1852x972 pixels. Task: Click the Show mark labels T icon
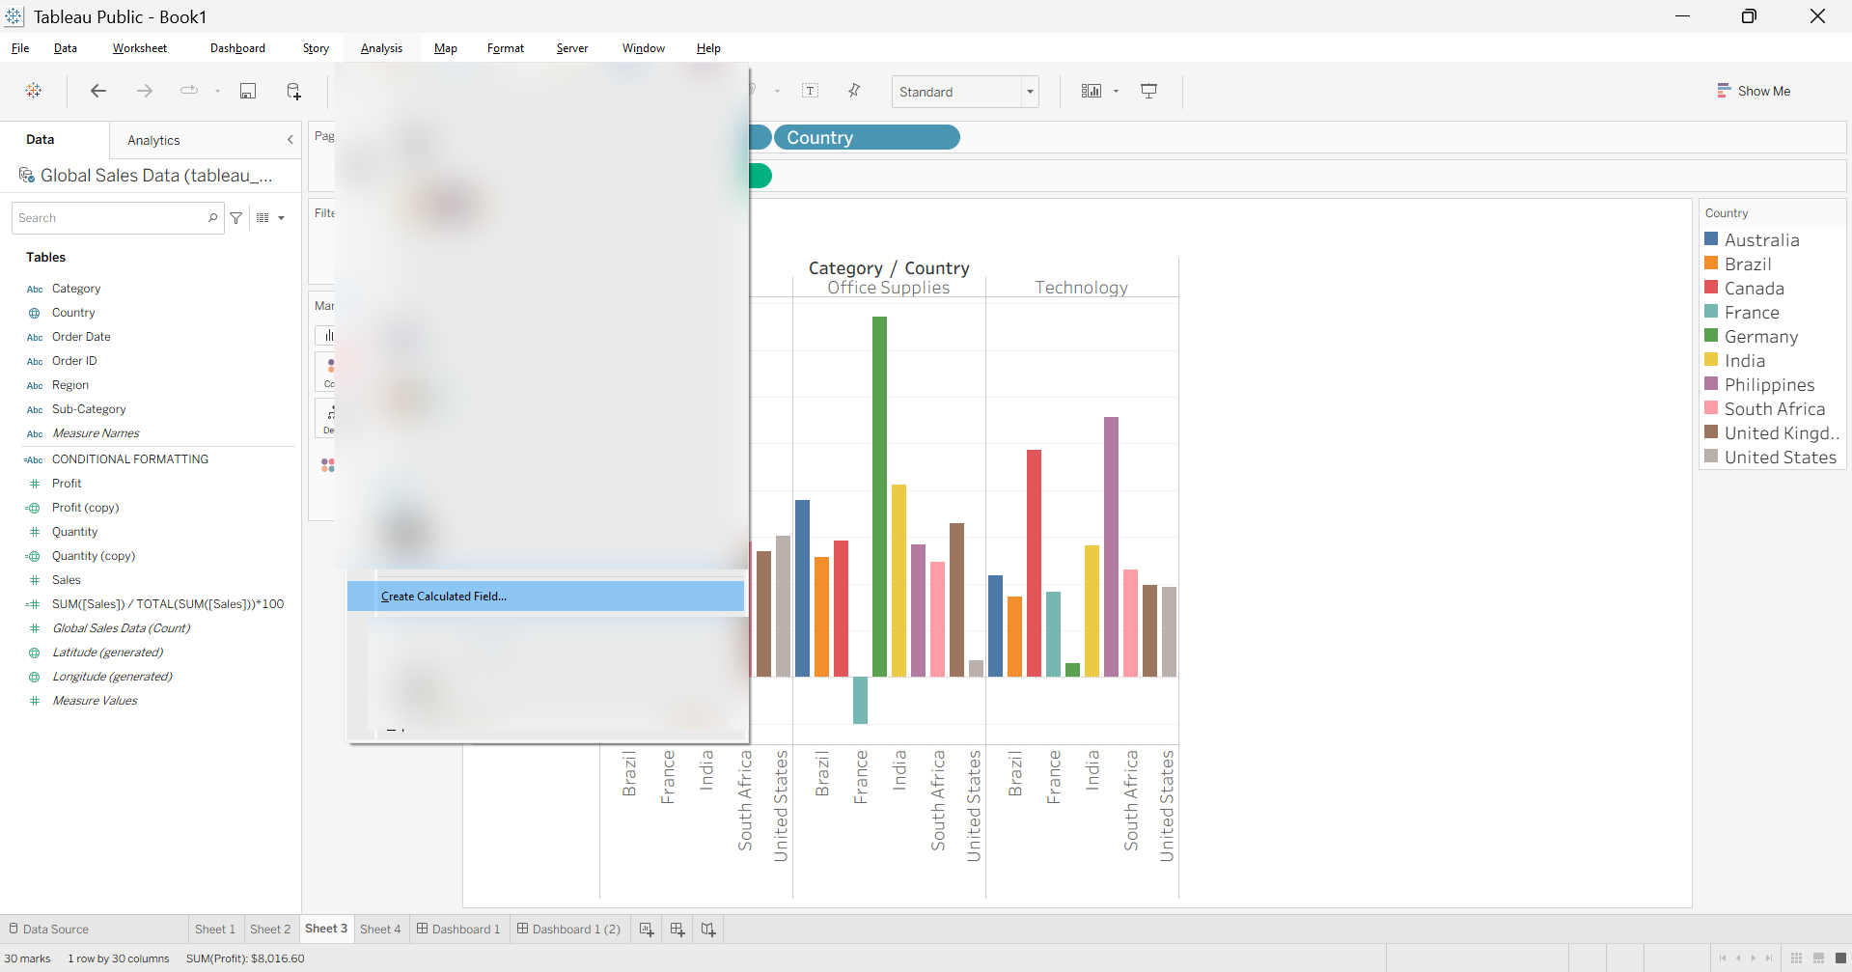pos(811,91)
